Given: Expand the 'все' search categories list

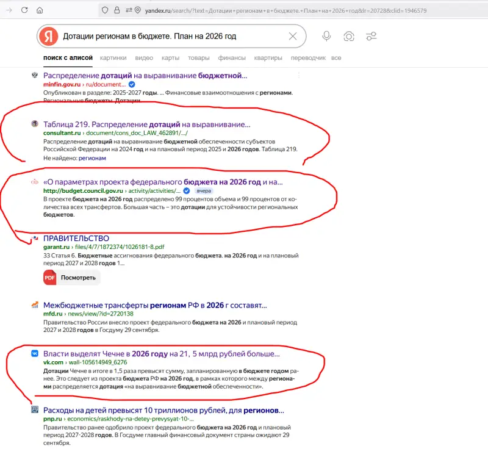Looking at the screenshot, I should tap(336, 58).
